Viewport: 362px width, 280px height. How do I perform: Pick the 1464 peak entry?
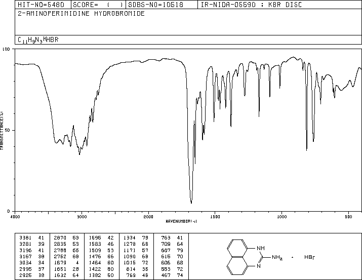point(101,263)
